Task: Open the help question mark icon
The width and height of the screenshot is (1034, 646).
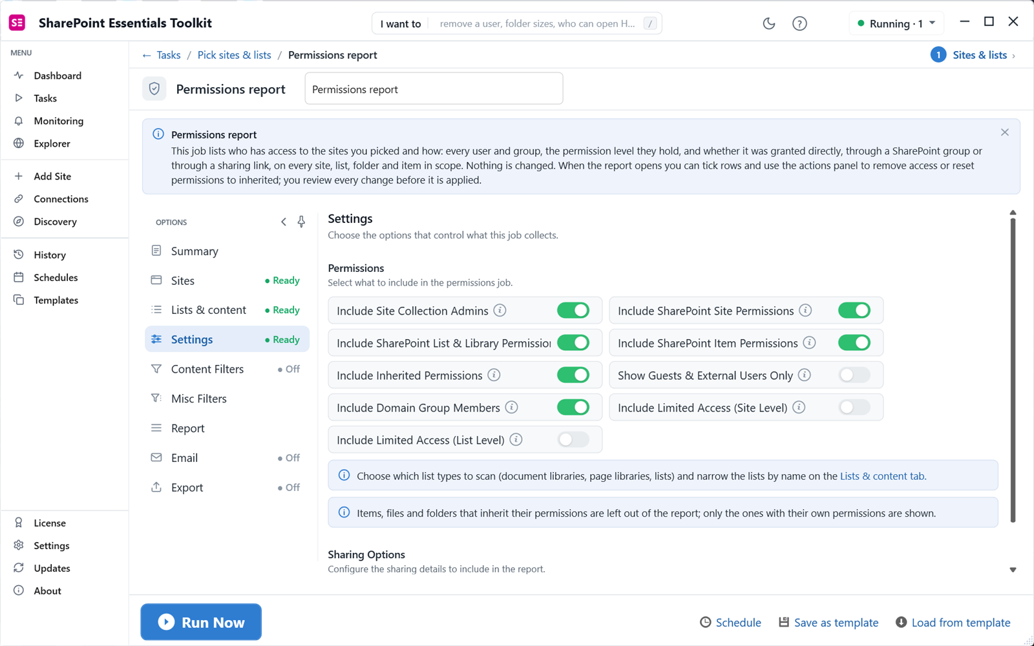Action: [799, 24]
